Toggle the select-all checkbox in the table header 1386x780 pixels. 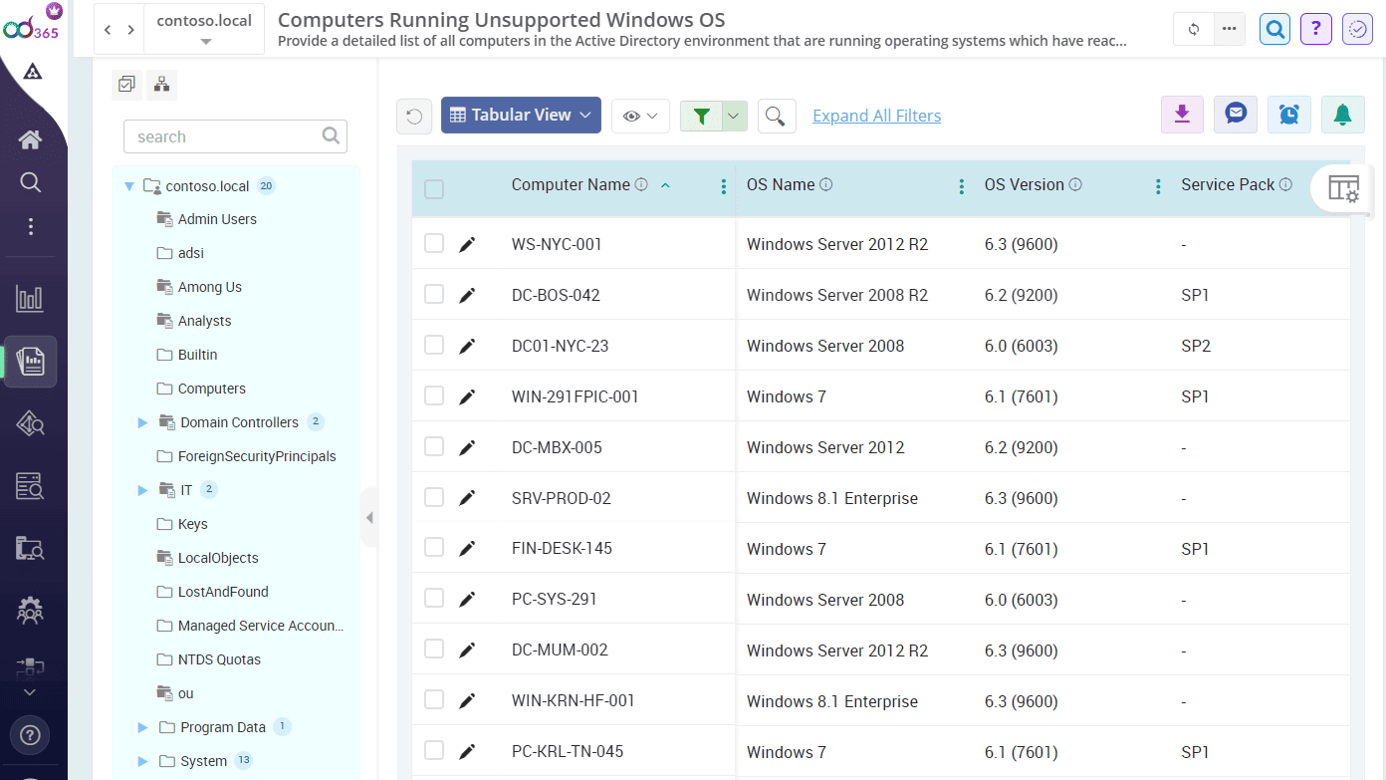(434, 188)
